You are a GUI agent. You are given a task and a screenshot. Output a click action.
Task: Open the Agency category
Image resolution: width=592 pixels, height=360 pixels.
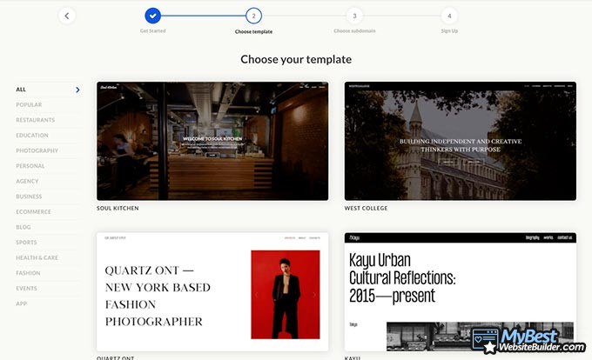tap(27, 182)
